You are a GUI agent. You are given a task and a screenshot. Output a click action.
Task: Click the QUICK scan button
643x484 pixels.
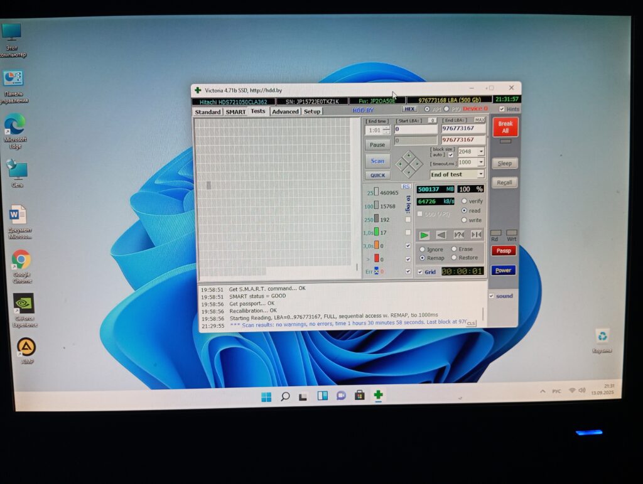click(x=377, y=175)
